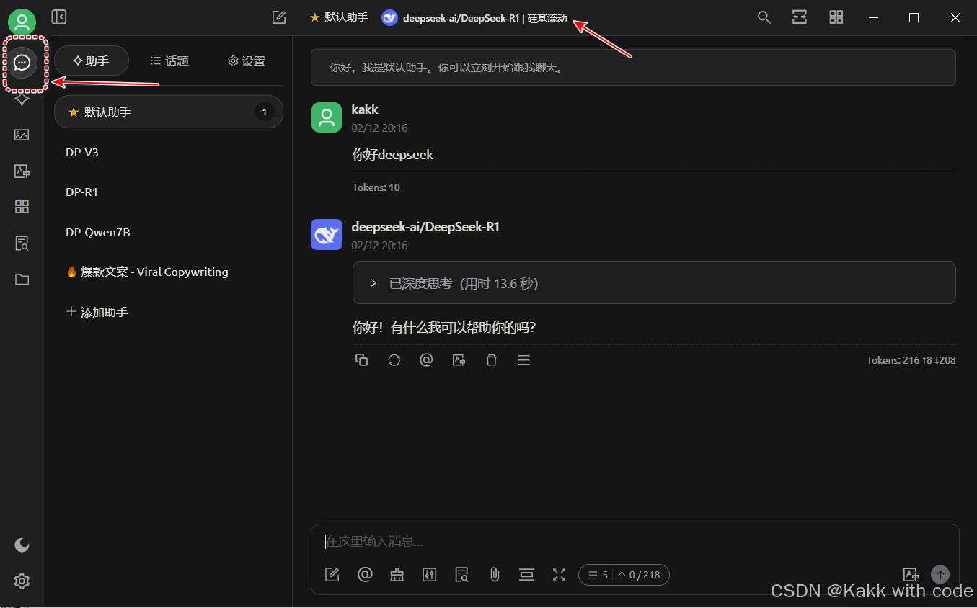
Task: Switch to the 设置 tab
Action: tap(247, 61)
